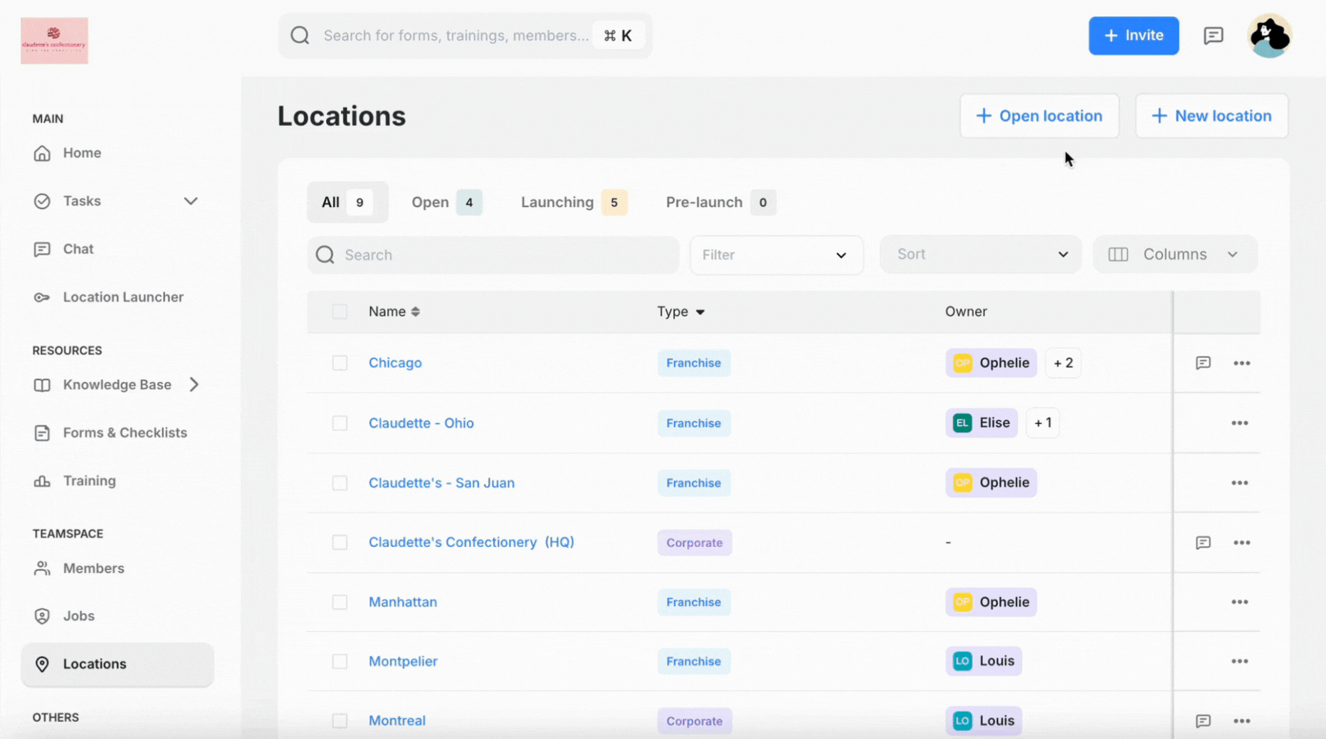This screenshot has height=739, width=1326.
Task: Open the Sort dropdown
Action: click(981, 255)
